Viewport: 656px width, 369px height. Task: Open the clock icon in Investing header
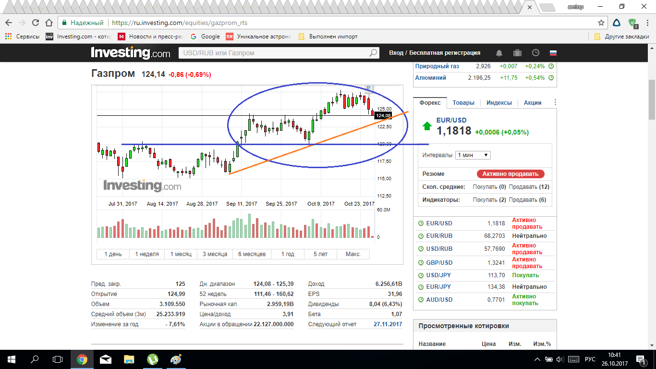tap(535, 53)
